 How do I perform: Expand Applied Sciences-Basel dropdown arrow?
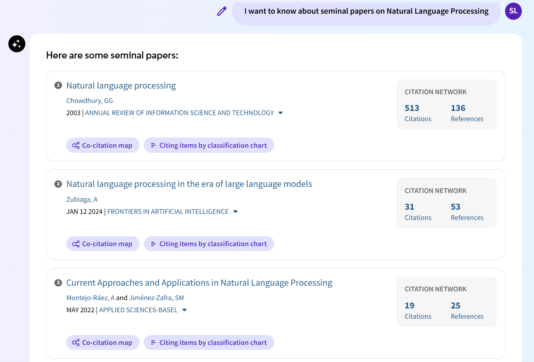point(184,310)
